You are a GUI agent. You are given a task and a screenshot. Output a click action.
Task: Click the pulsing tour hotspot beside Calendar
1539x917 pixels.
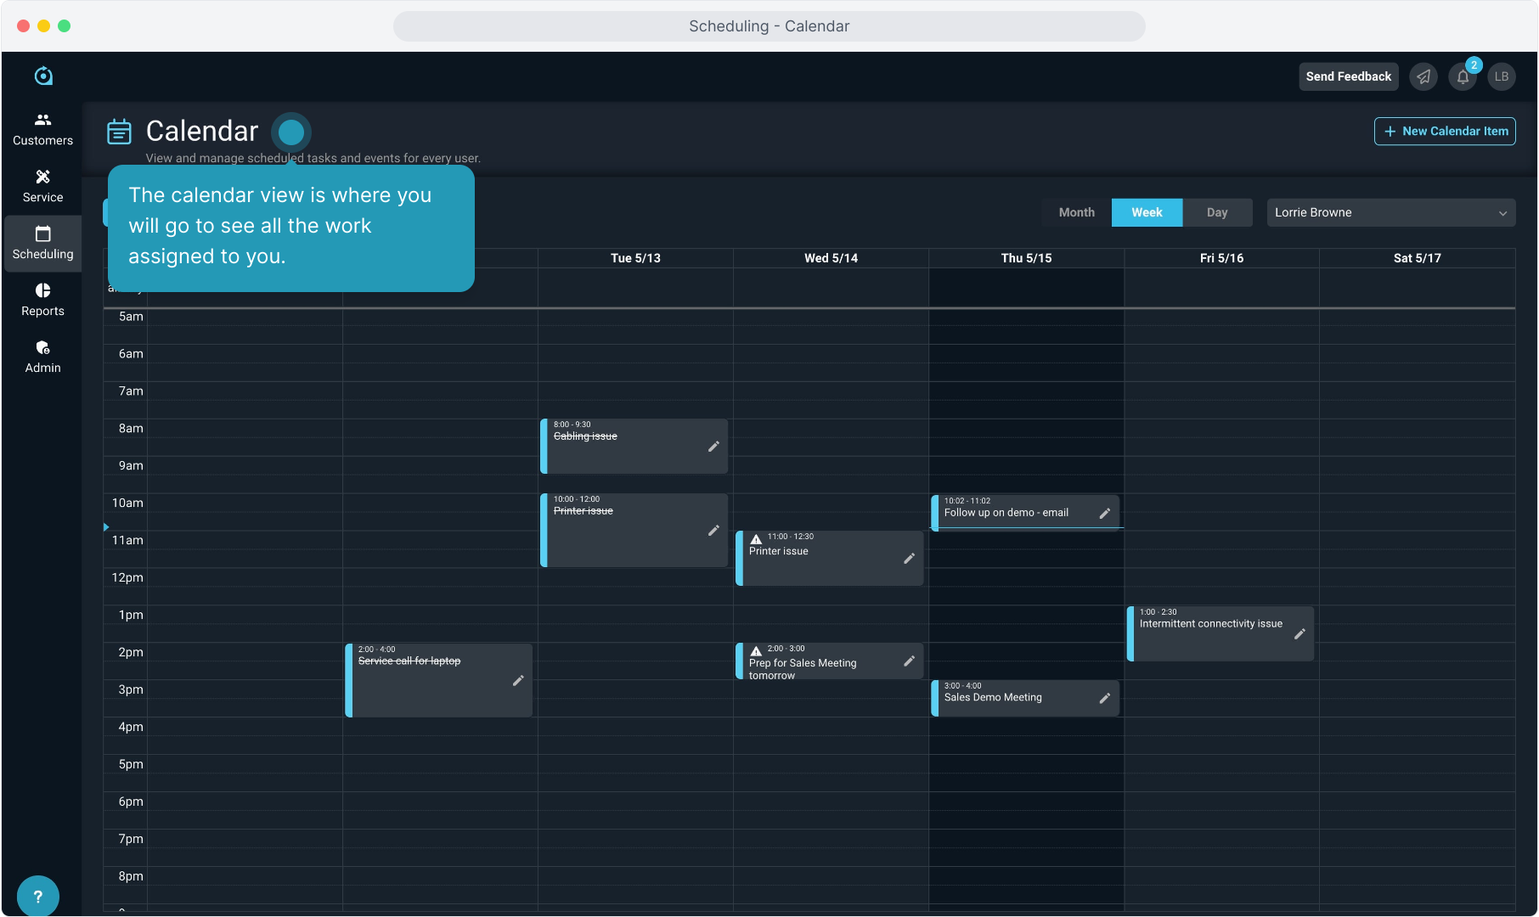click(291, 132)
